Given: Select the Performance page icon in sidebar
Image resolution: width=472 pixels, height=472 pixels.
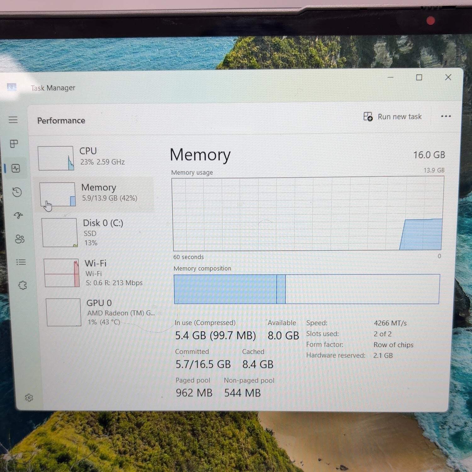Looking at the screenshot, I should (x=16, y=168).
